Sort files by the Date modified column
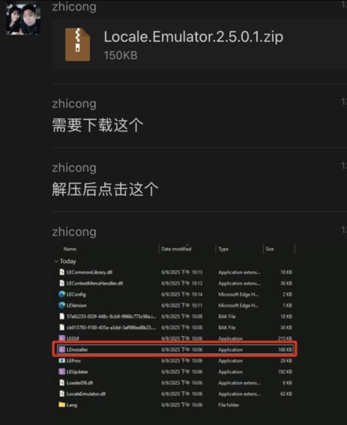This screenshot has height=425, width=347. click(x=176, y=249)
